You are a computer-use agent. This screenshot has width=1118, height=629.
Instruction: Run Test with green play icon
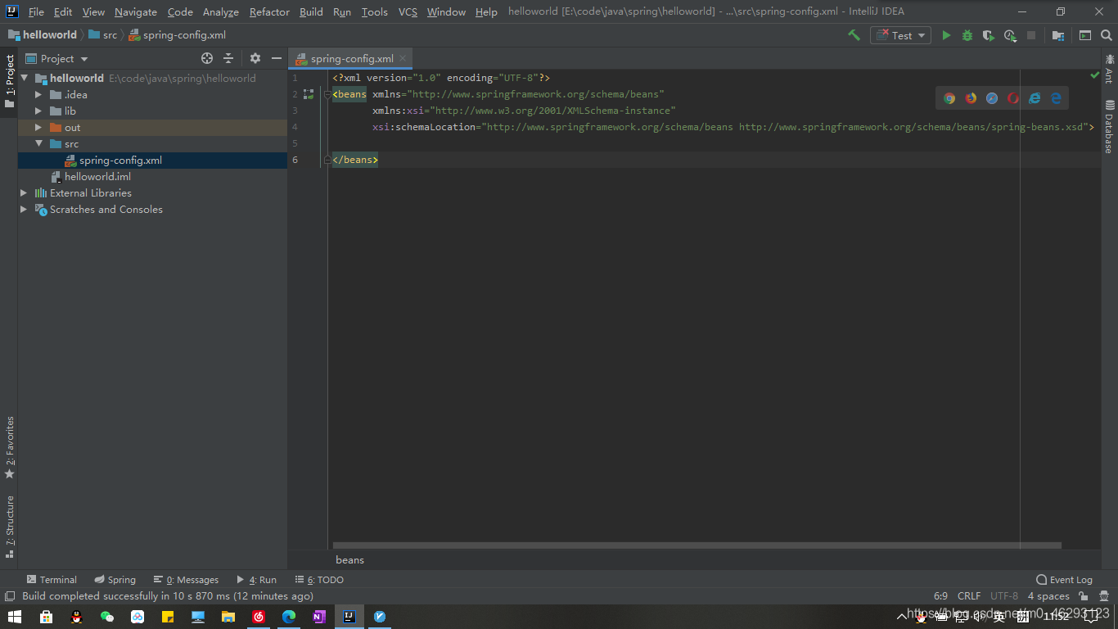click(946, 35)
